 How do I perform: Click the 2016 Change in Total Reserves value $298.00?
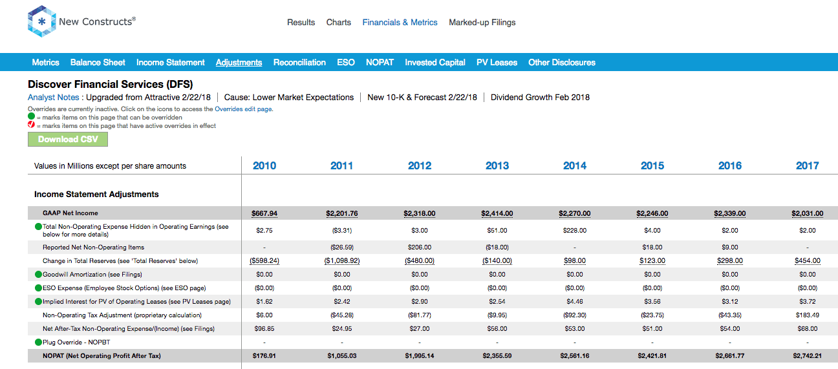click(x=730, y=261)
